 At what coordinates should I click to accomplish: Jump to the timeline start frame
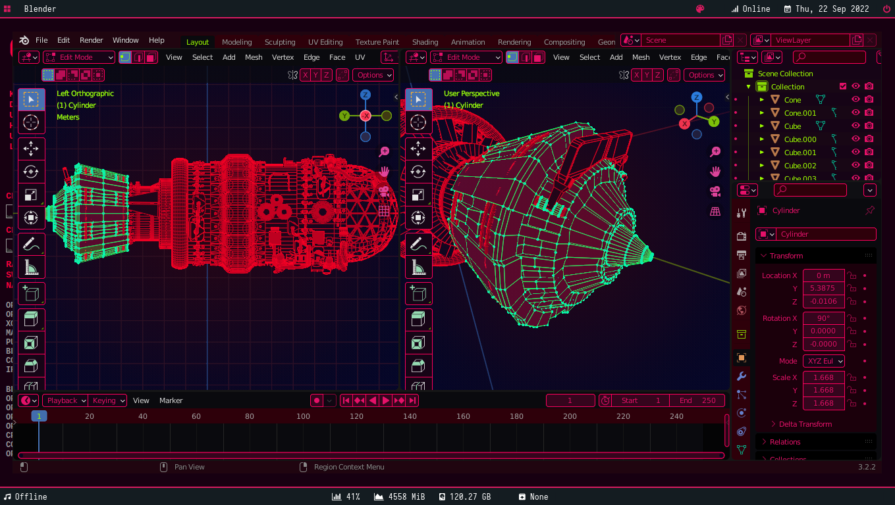[346, 400]
